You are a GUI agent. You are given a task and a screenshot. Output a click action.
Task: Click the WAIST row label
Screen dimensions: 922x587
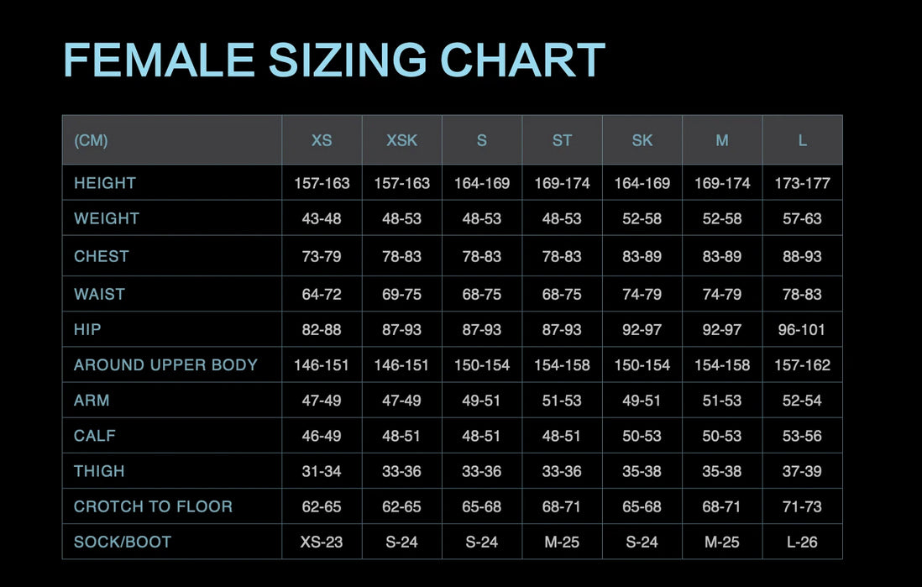point(99,294)
